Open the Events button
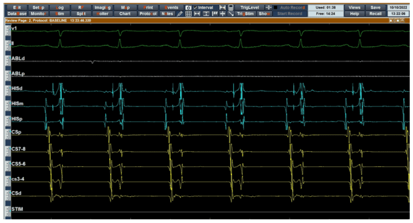Viewport: 413px width, 223px height. [x=171, y=8]
